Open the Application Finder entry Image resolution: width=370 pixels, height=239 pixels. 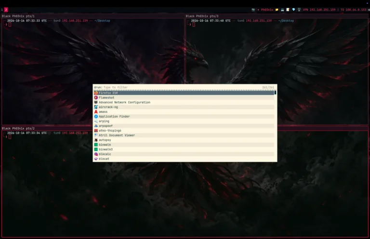184,117
